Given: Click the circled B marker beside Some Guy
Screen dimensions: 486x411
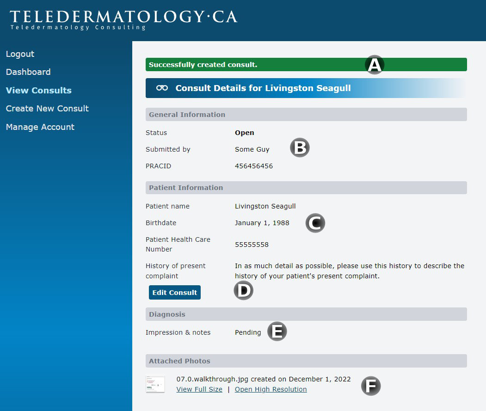Looking at the screenshot, I should [x=300, y=148].
